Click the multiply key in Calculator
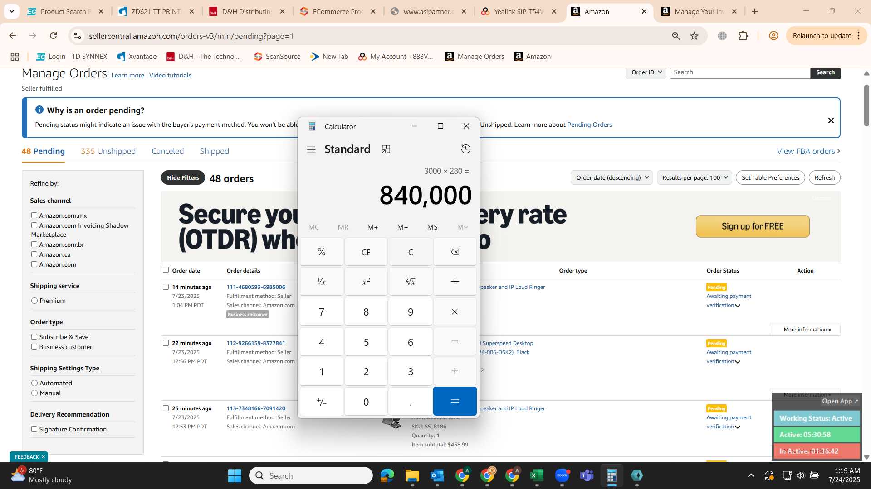The image size is (871, 489). click(x=455, y=312)
